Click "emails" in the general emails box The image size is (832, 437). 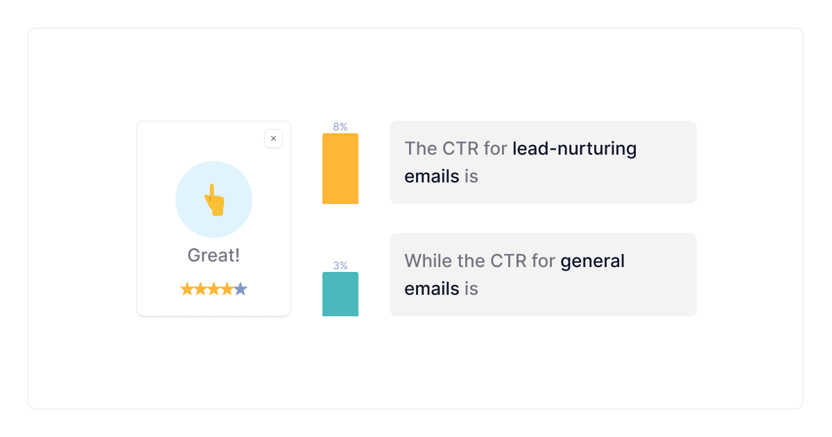pyautogui.click(x=431, y=289)
